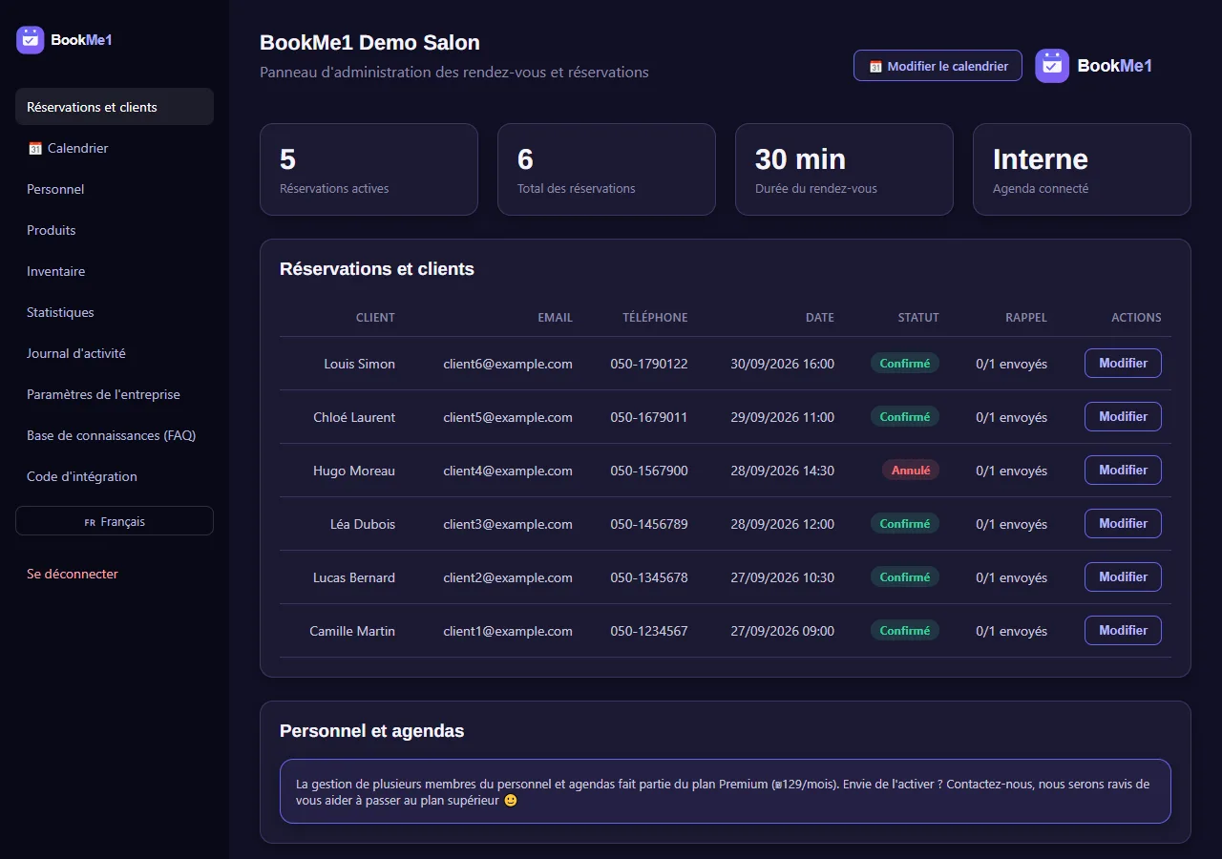The image size is (1222, 859).
Task: Click the Interne agenda connecté card
Action: [1082, 169]
